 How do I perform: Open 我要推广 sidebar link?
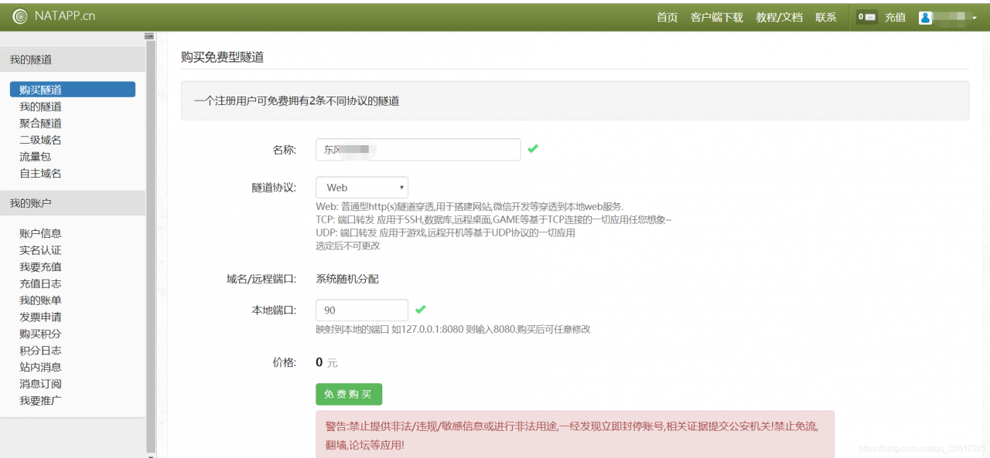click(40, 401)
